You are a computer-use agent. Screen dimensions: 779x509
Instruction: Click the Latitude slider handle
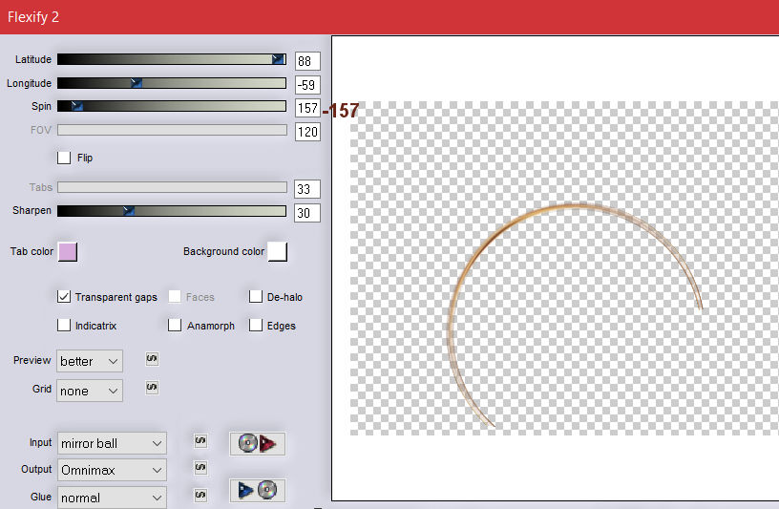pos(278,59)
